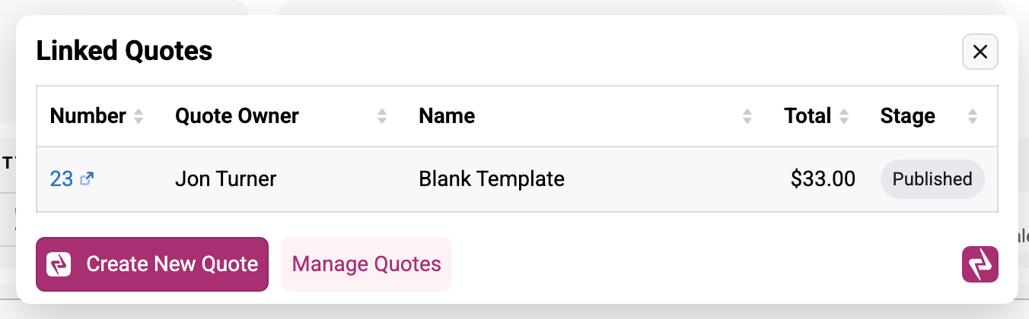The height and width of the screenshot is (319, 1029).
Task: Click the sort arrows in Name column
Action: pos(747,116)
